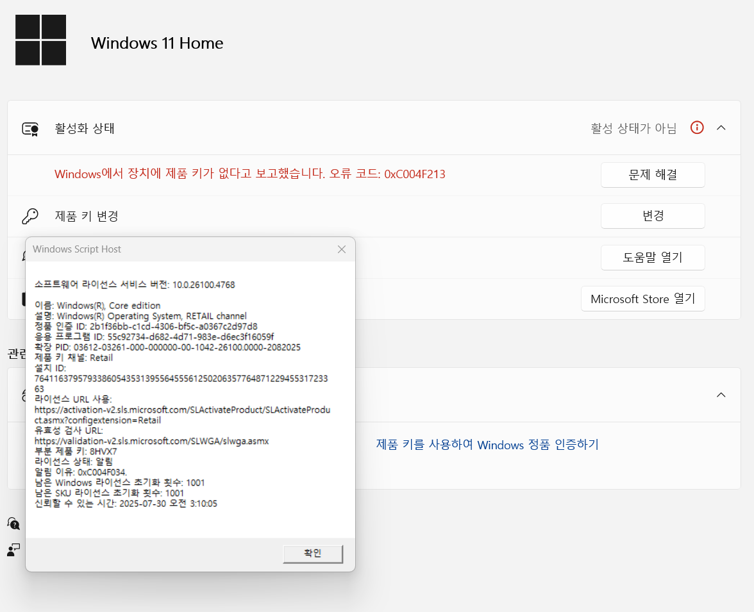Click the activation-v2.sls.microsoft.com URL text
This screenshot has width=754, height=612.
point(182,415)
